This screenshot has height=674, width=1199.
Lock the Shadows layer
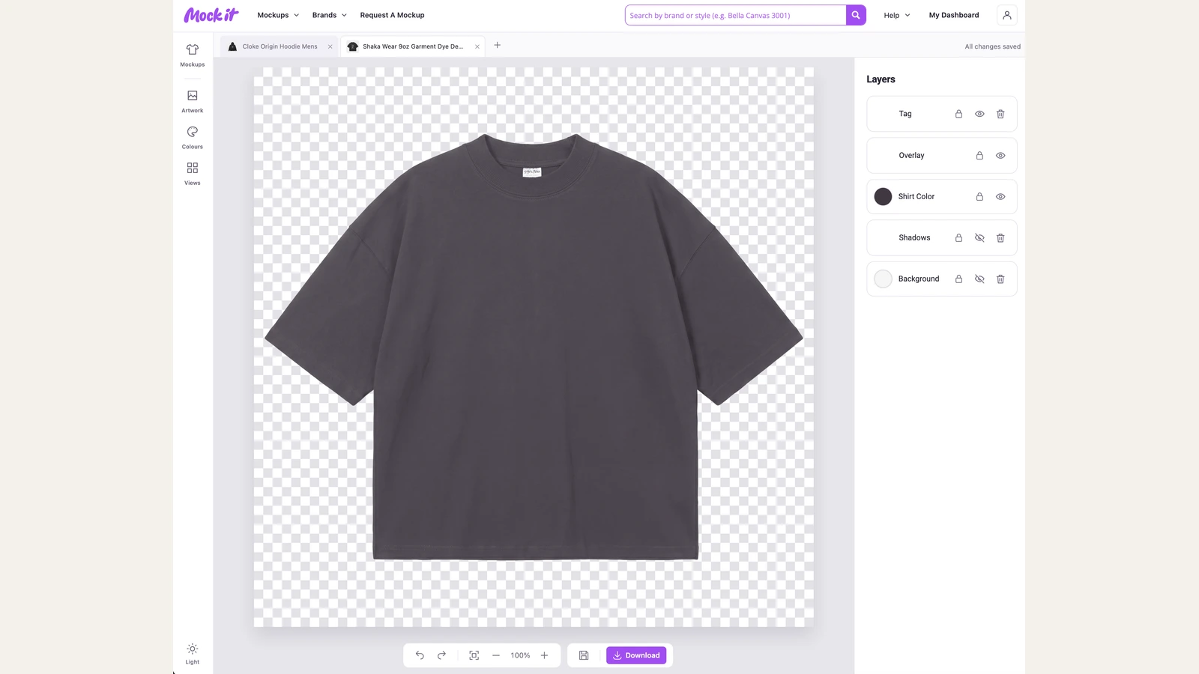coord(958,238)
